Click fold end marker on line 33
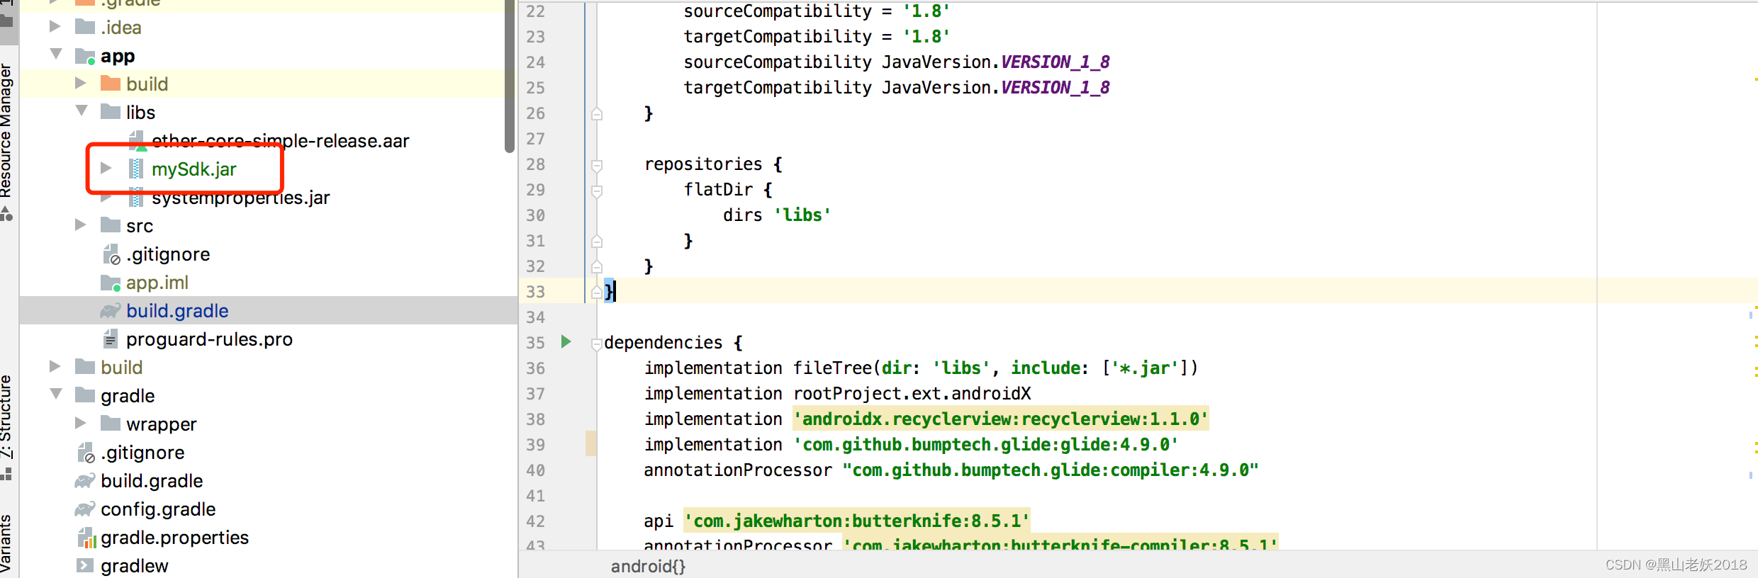This screenshot has height=578, width=1758. (x=597, y=292)
